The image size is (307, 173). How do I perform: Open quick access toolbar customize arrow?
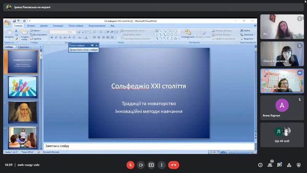coord(30,21)
